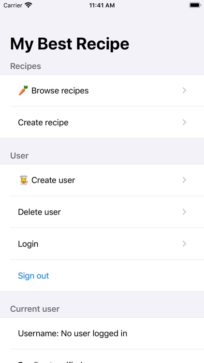This screenshot has height=363, width=204.
Task: Tap the Delete user disclosure chevron
Action: pos(184,212)
